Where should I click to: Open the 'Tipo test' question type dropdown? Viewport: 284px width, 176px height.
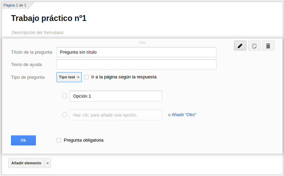69,77
